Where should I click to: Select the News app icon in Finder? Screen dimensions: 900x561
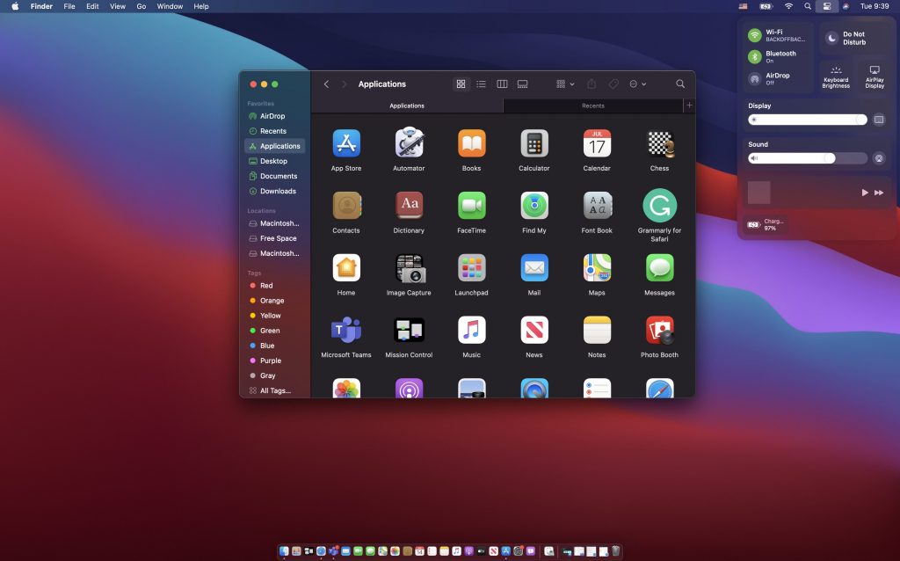[x=533, y=330]
